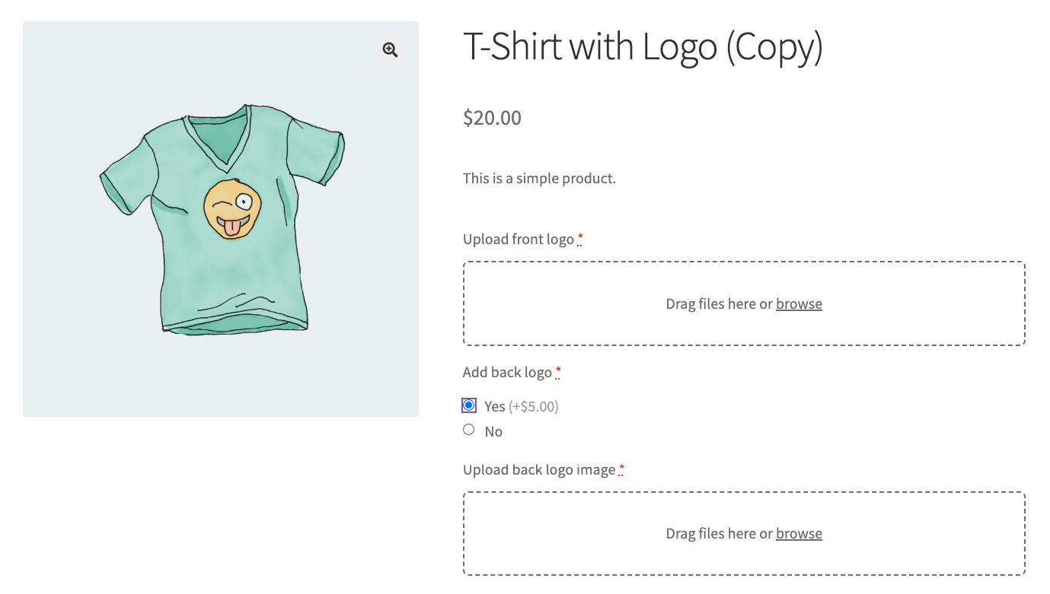Click the 'This is a simple product' description
This screenshot has height=594, width=1050.
(539, 179)
